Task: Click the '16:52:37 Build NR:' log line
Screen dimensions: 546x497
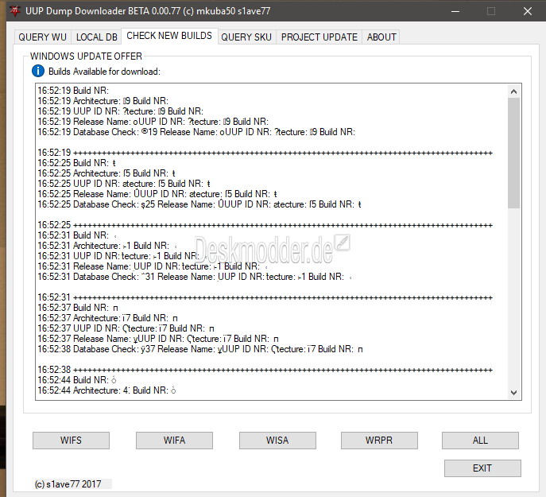Action: [78, 308]
